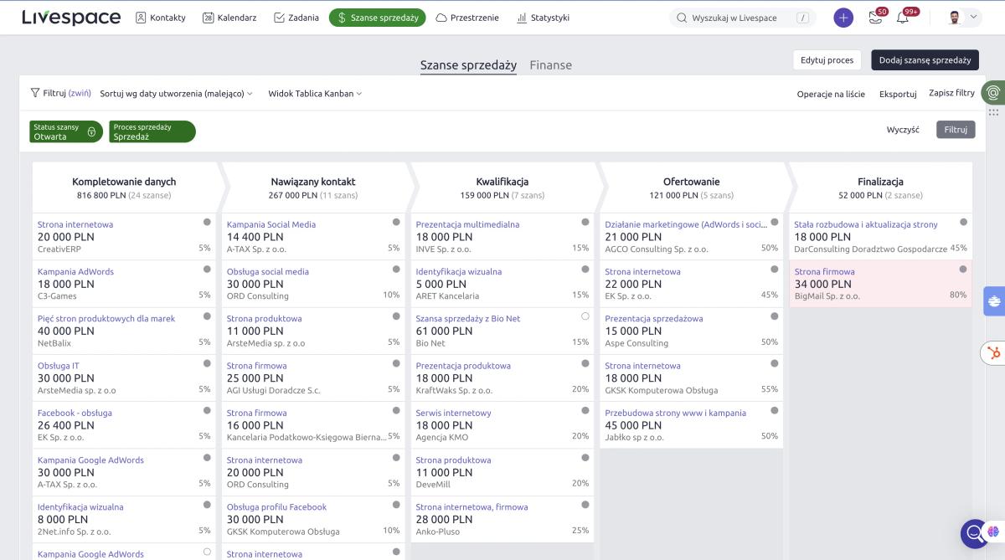The height and width of the screenshot is (560, 1005).
Task: Click 816 800 PLN (24 szanse) total
Action: pos(124,196)
